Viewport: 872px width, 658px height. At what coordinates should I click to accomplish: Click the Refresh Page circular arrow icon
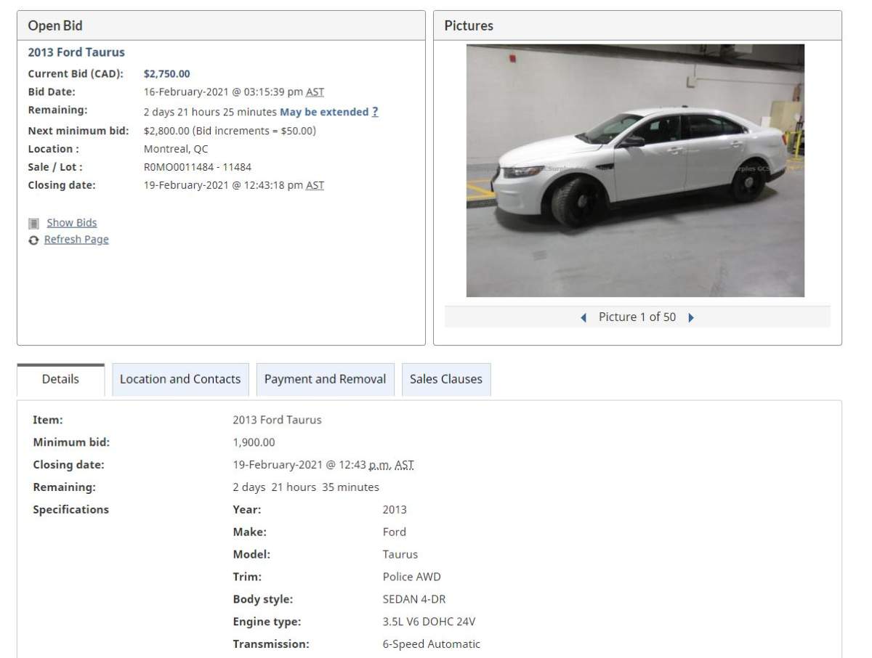pos(33,240)
